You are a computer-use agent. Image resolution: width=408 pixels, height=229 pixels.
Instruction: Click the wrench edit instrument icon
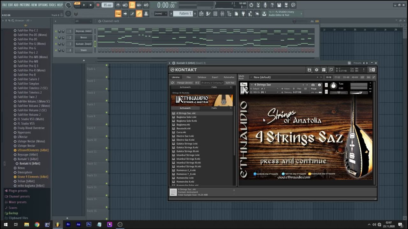(x=244, y=85)
